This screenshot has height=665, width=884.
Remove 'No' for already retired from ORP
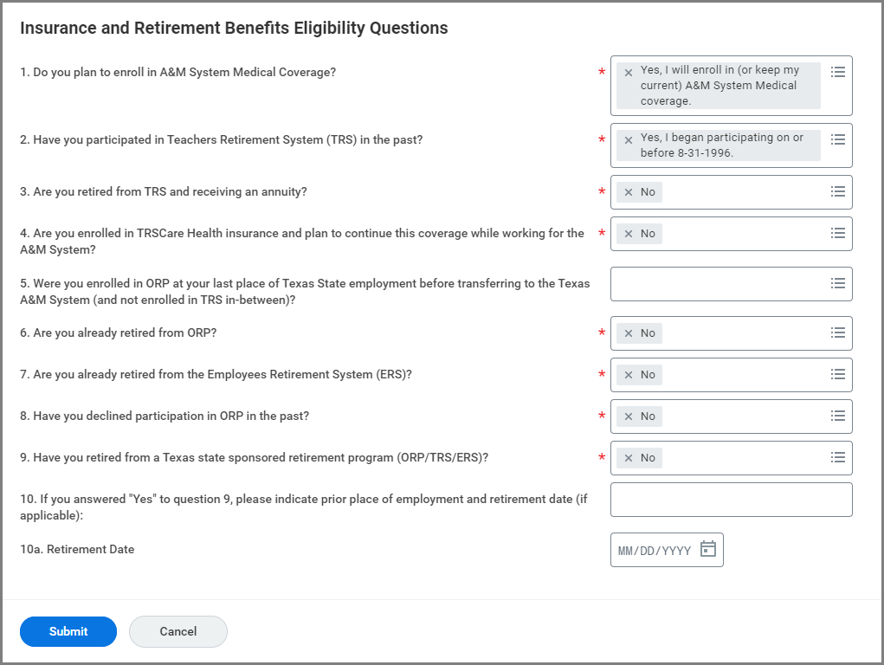[629, 333]
